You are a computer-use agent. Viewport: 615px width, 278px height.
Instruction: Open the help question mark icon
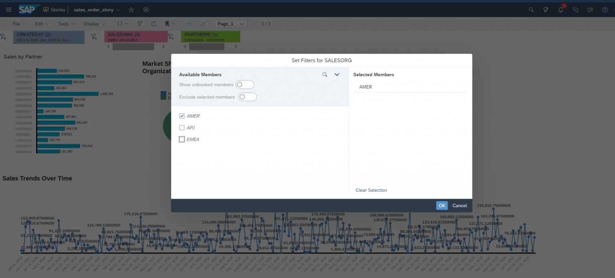(x=605, y=9)
